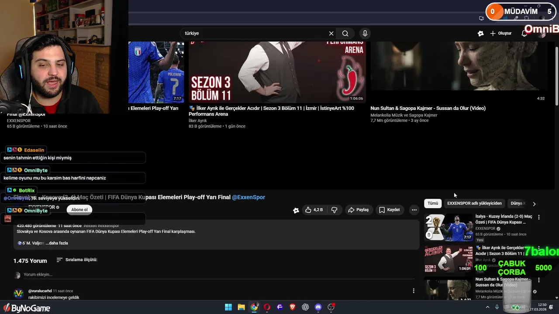Open Opera browser from taskbar

coord(267,307)
